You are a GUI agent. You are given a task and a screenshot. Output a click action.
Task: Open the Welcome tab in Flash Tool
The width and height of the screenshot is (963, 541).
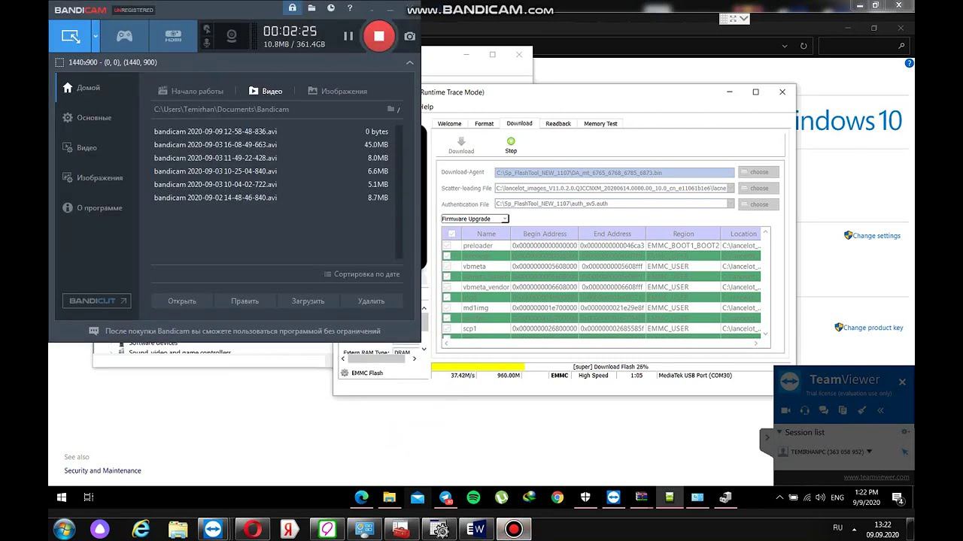point(450,124)
